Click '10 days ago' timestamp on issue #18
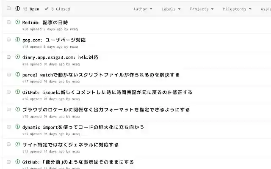 54,64
